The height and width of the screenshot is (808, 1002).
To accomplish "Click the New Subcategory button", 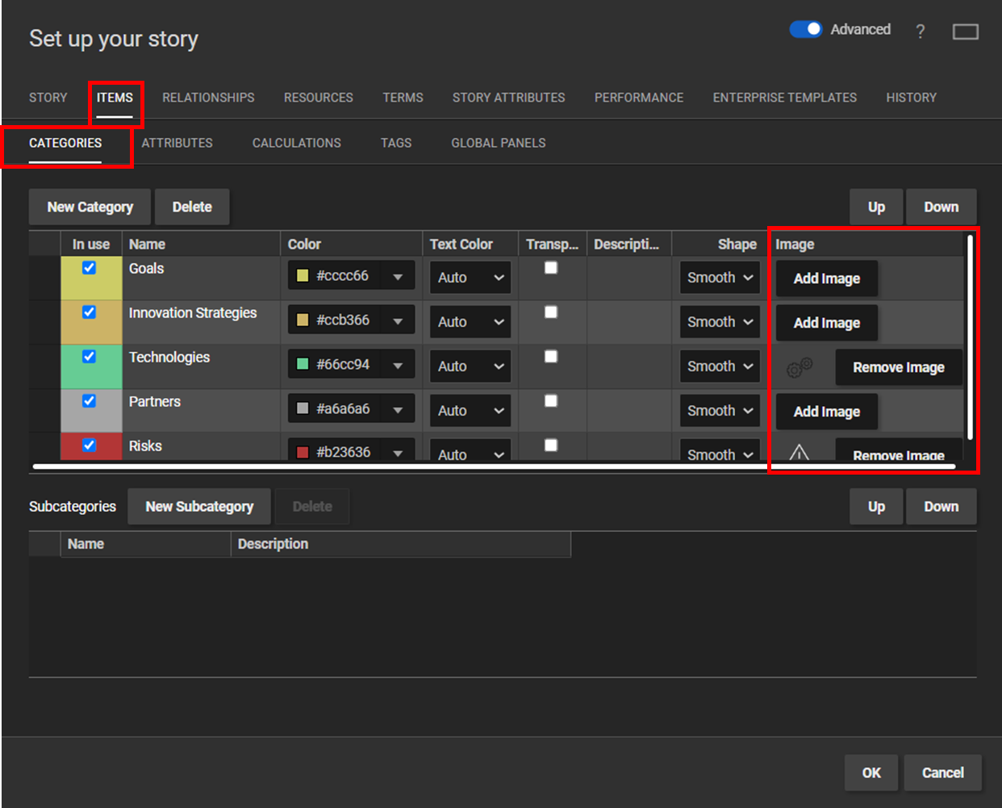I will (x=199, y=506).
